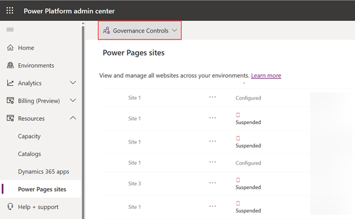Collapse the navigation pane via hamburger icon
Image resolution: width=355 pixels, height=219 pixels.
10,30
